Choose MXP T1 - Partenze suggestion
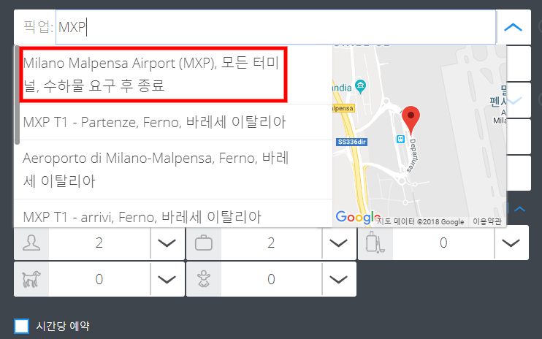Screen dimensions: 542x339 pos(154,121)
